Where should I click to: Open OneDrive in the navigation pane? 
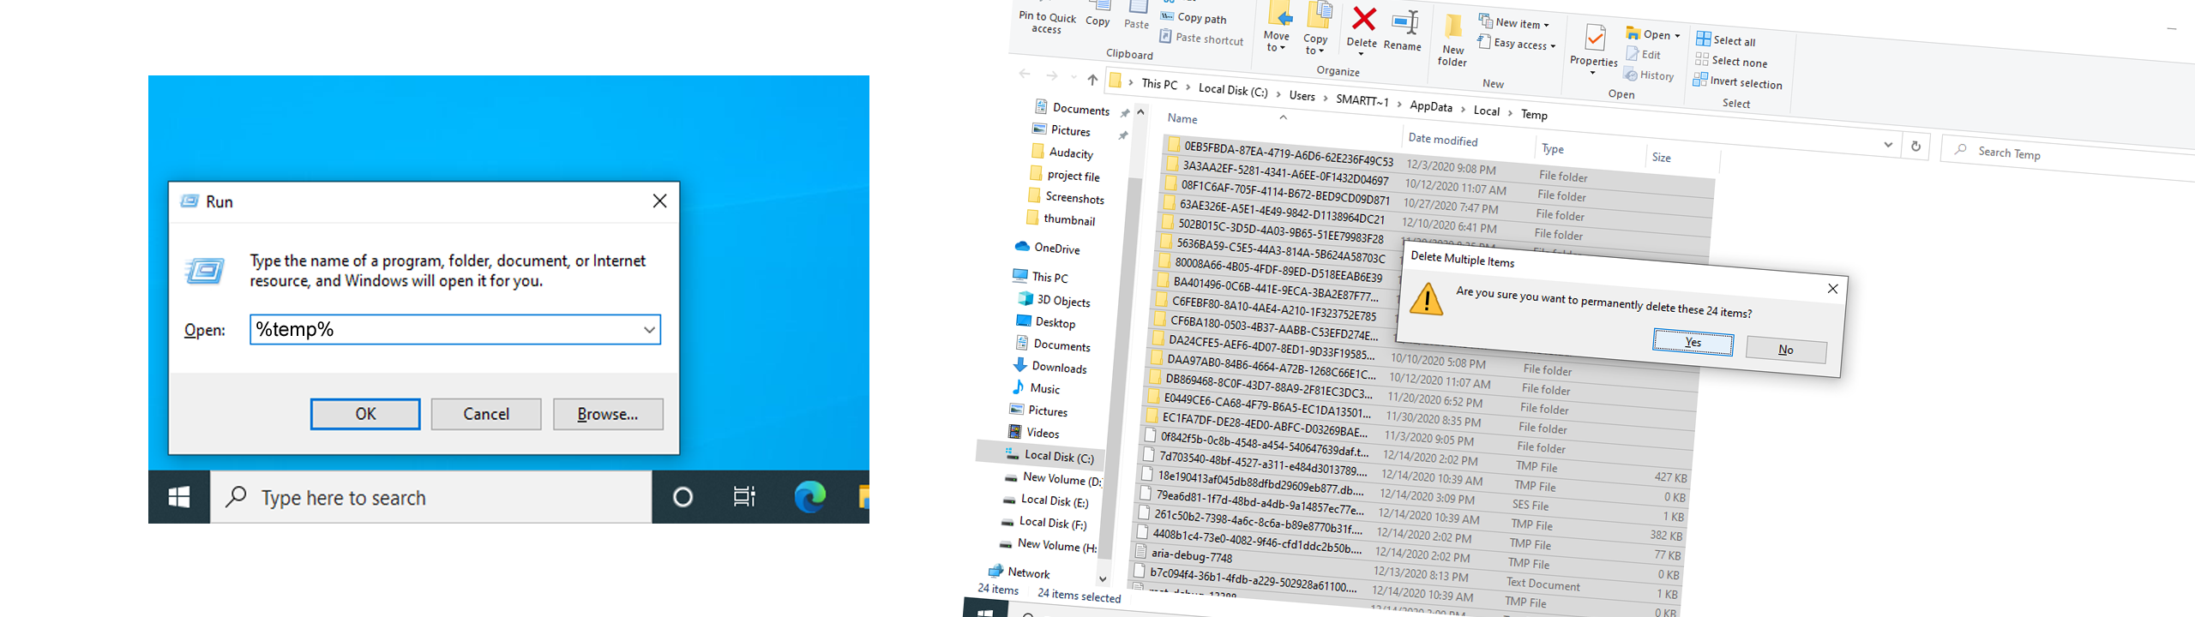(1048, 248)
